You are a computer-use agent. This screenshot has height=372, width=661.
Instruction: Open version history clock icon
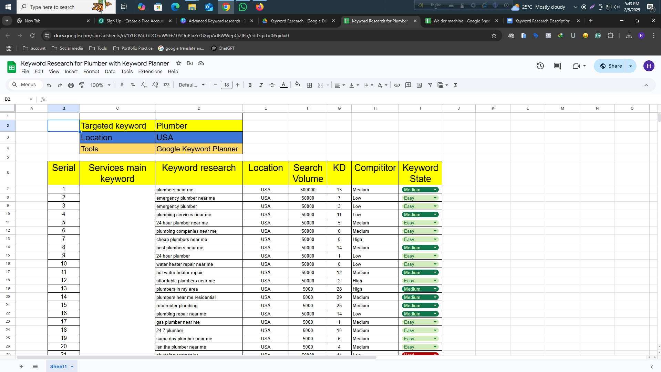point(540,66)
